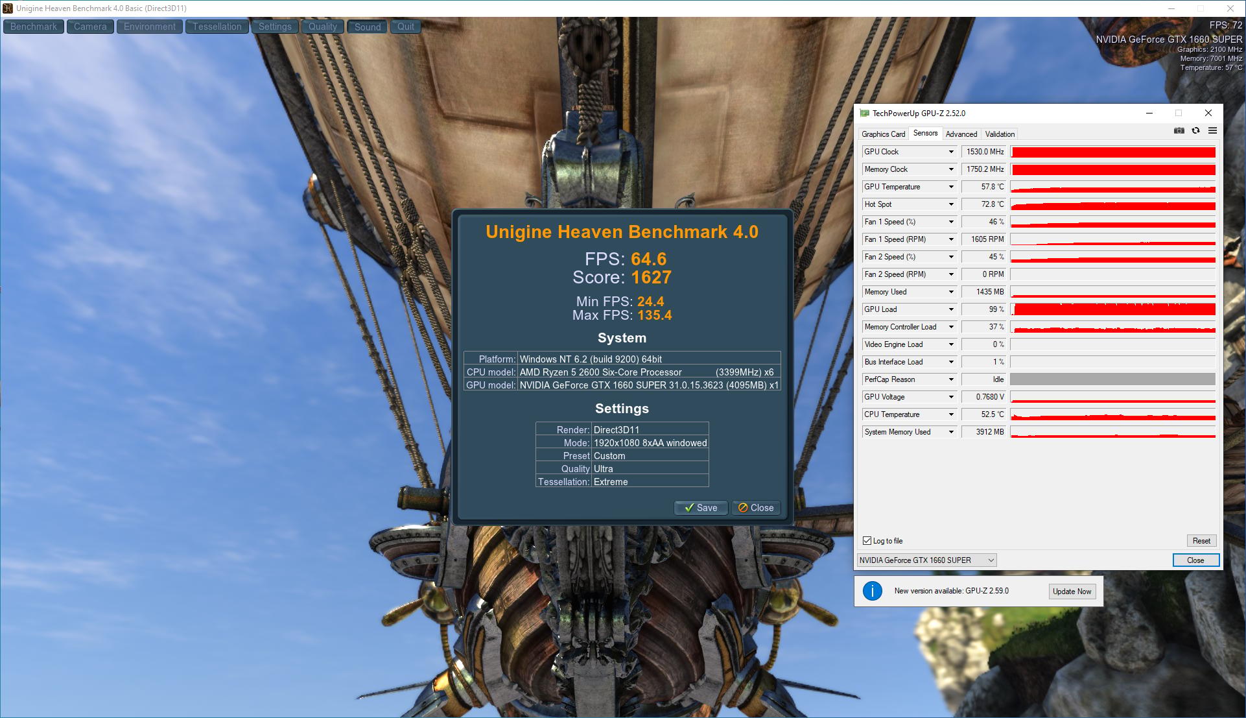Reset the GPU-Z sensor readings
The height and width of the screenshot is (718, 1246).
coord(1201,541)
